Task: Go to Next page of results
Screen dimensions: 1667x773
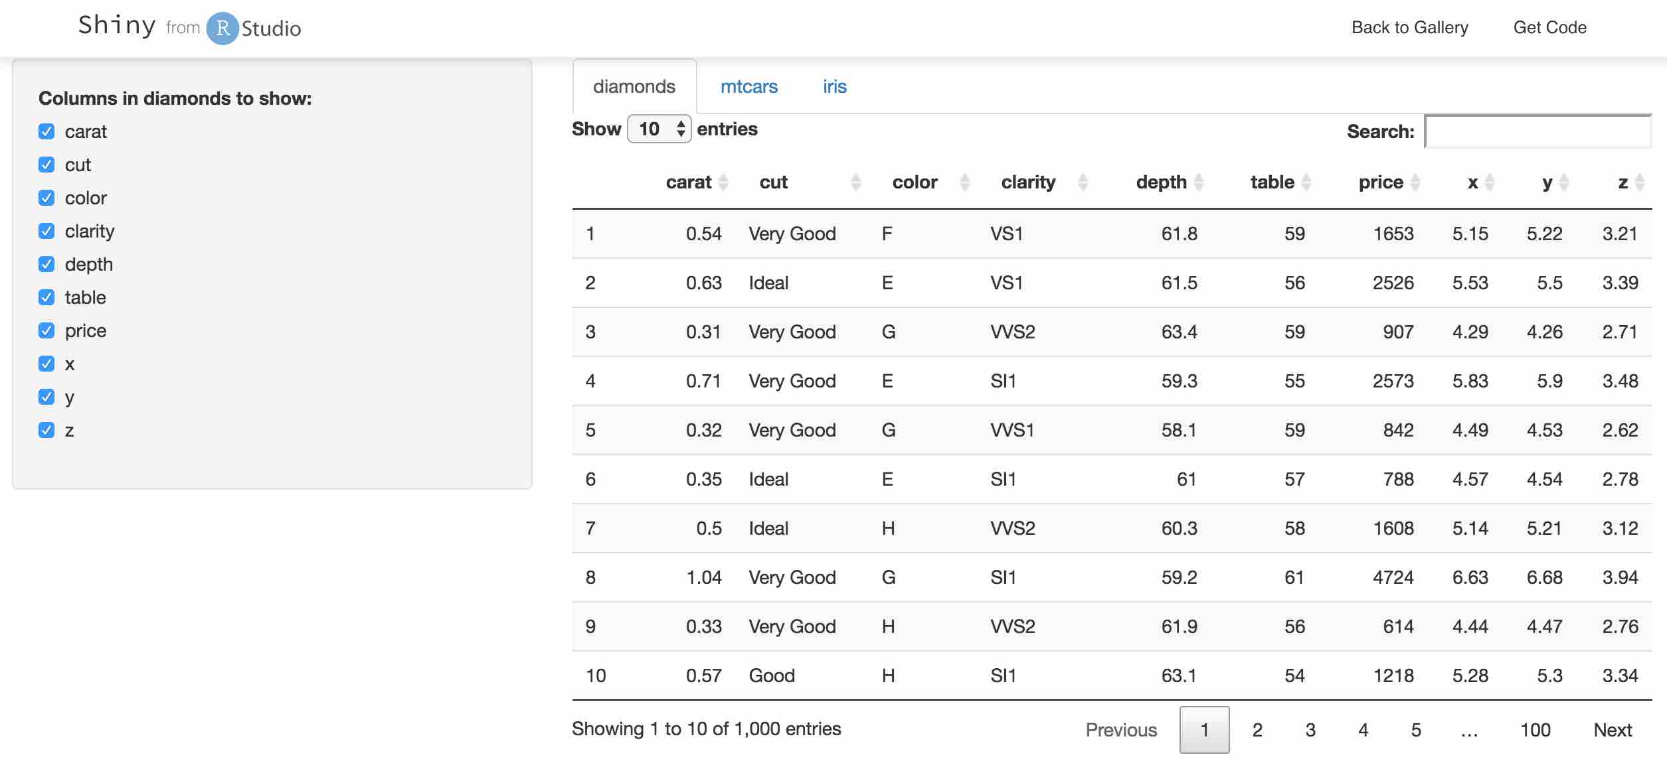Action: [x=1613, y=730]
